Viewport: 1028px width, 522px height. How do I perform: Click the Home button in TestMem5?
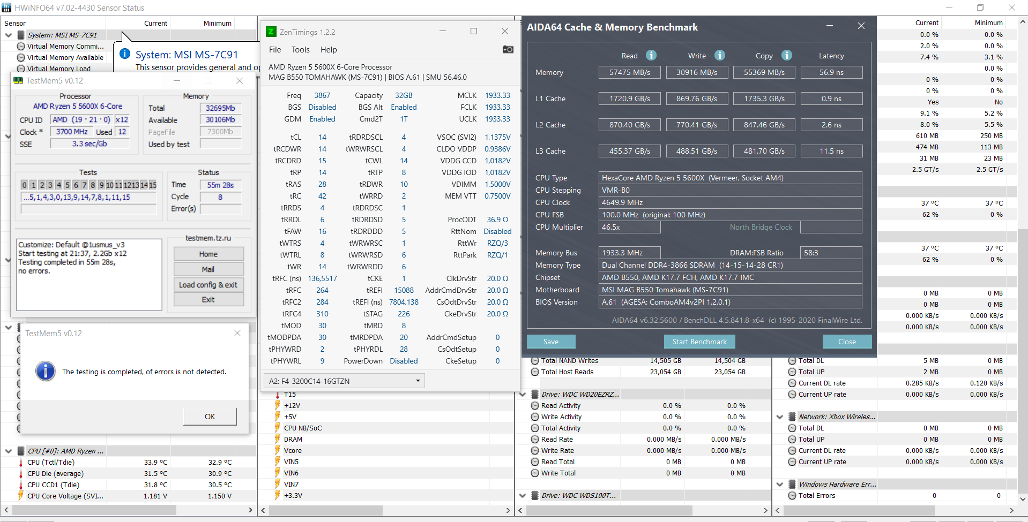tap(208, 254)
